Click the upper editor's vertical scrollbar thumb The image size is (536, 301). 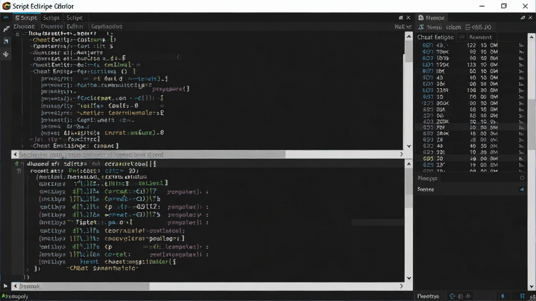click(409, 51)
